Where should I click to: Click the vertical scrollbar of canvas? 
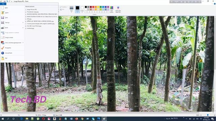(215, 64)
